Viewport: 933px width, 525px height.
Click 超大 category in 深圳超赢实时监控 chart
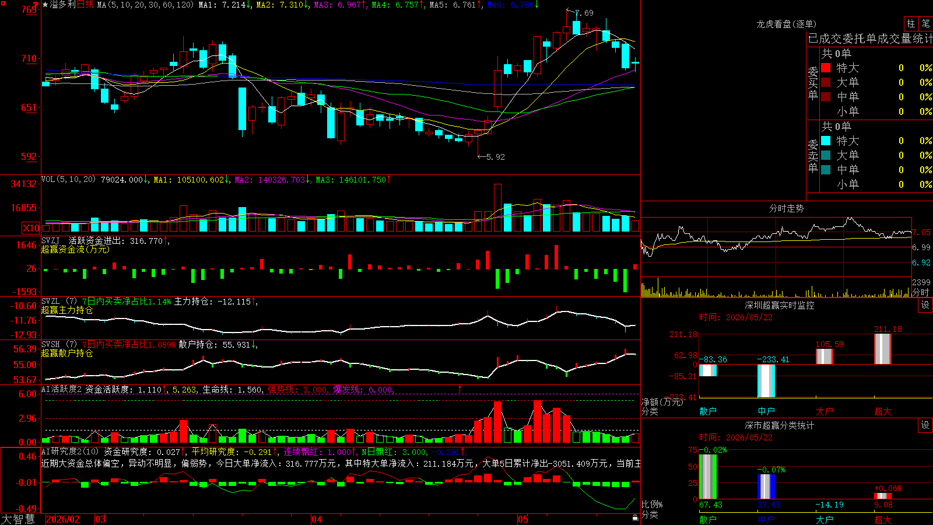(883, 411)
